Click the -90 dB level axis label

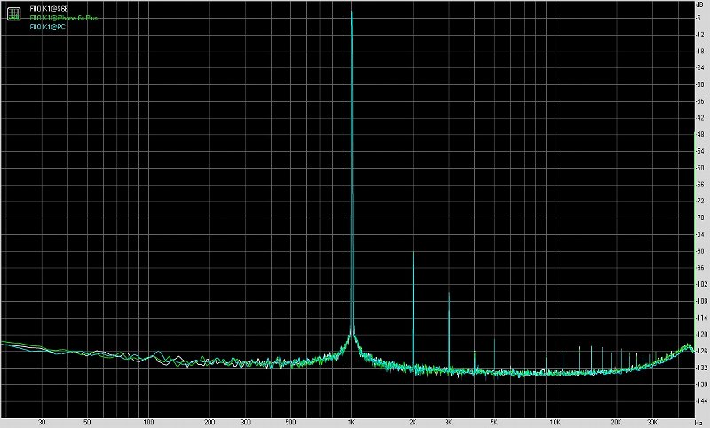(x=700, y=251)
